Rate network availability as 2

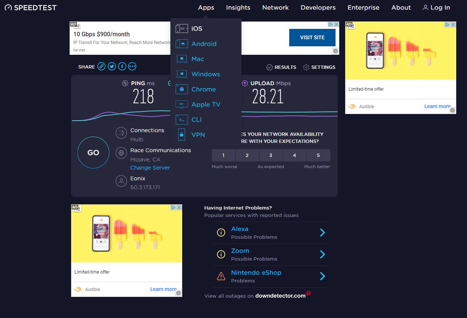tap(247, 155)
